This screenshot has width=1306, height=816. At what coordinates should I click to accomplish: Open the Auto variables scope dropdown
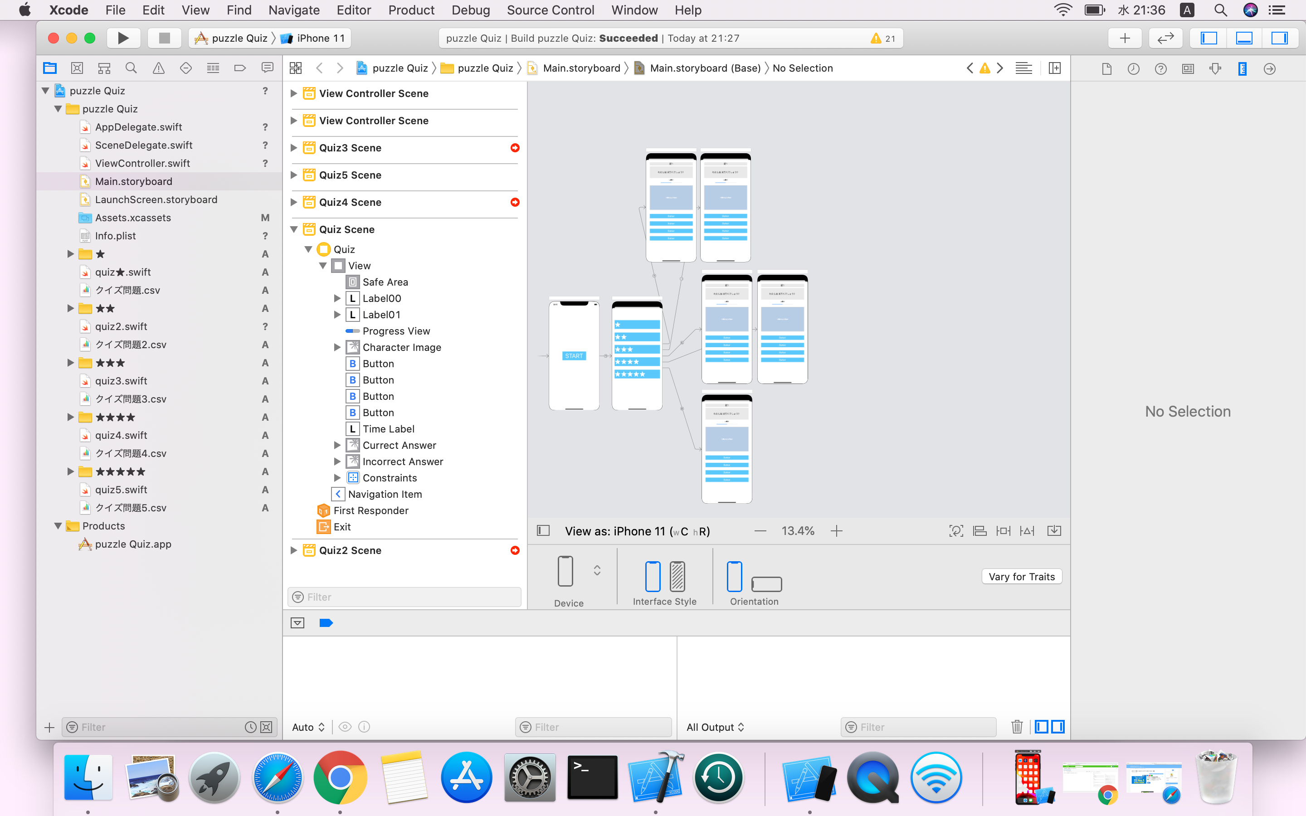tap(308, 727)
